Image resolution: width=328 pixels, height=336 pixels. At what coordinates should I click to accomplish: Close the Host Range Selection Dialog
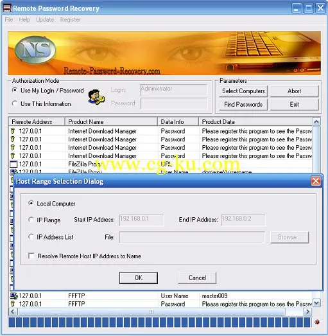click(x=316, y=181)
